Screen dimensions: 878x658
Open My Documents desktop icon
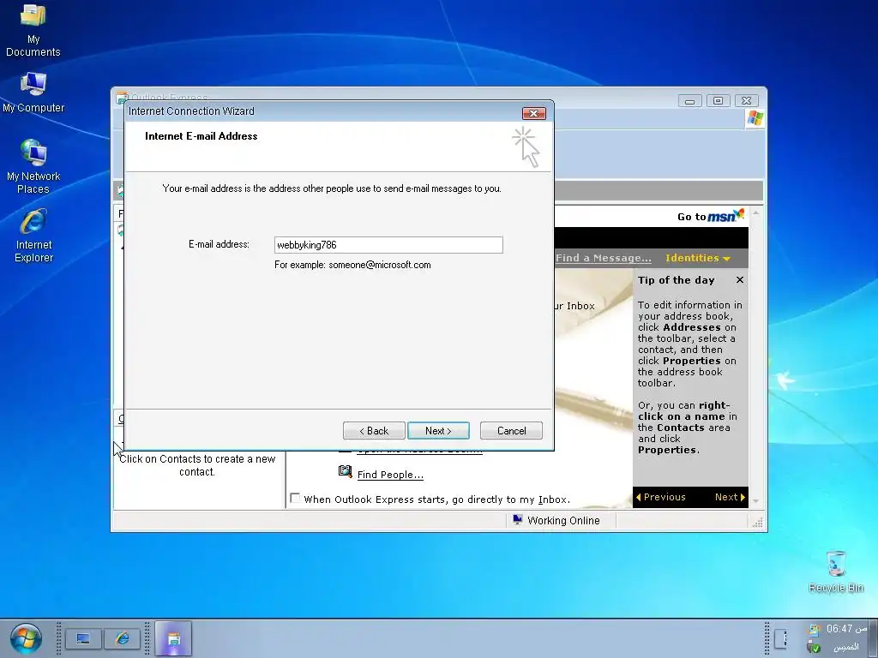click(x=33, y=30)
